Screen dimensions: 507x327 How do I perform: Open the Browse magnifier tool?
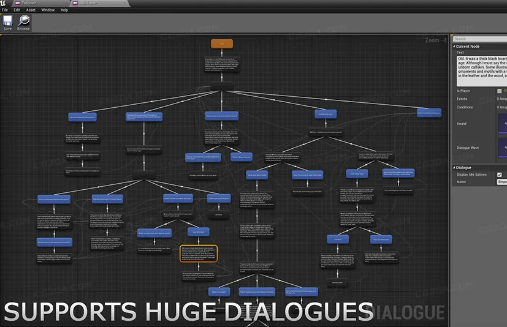[x=24, y=23]
